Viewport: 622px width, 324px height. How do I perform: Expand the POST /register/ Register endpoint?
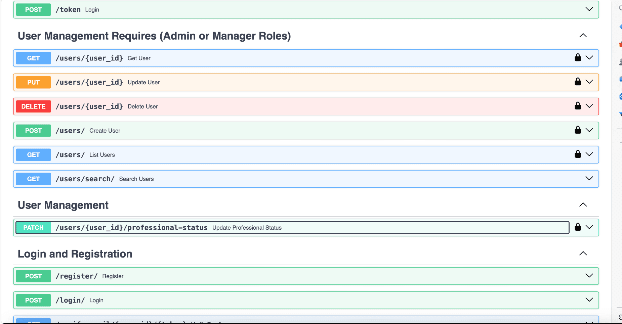[589, 275]
